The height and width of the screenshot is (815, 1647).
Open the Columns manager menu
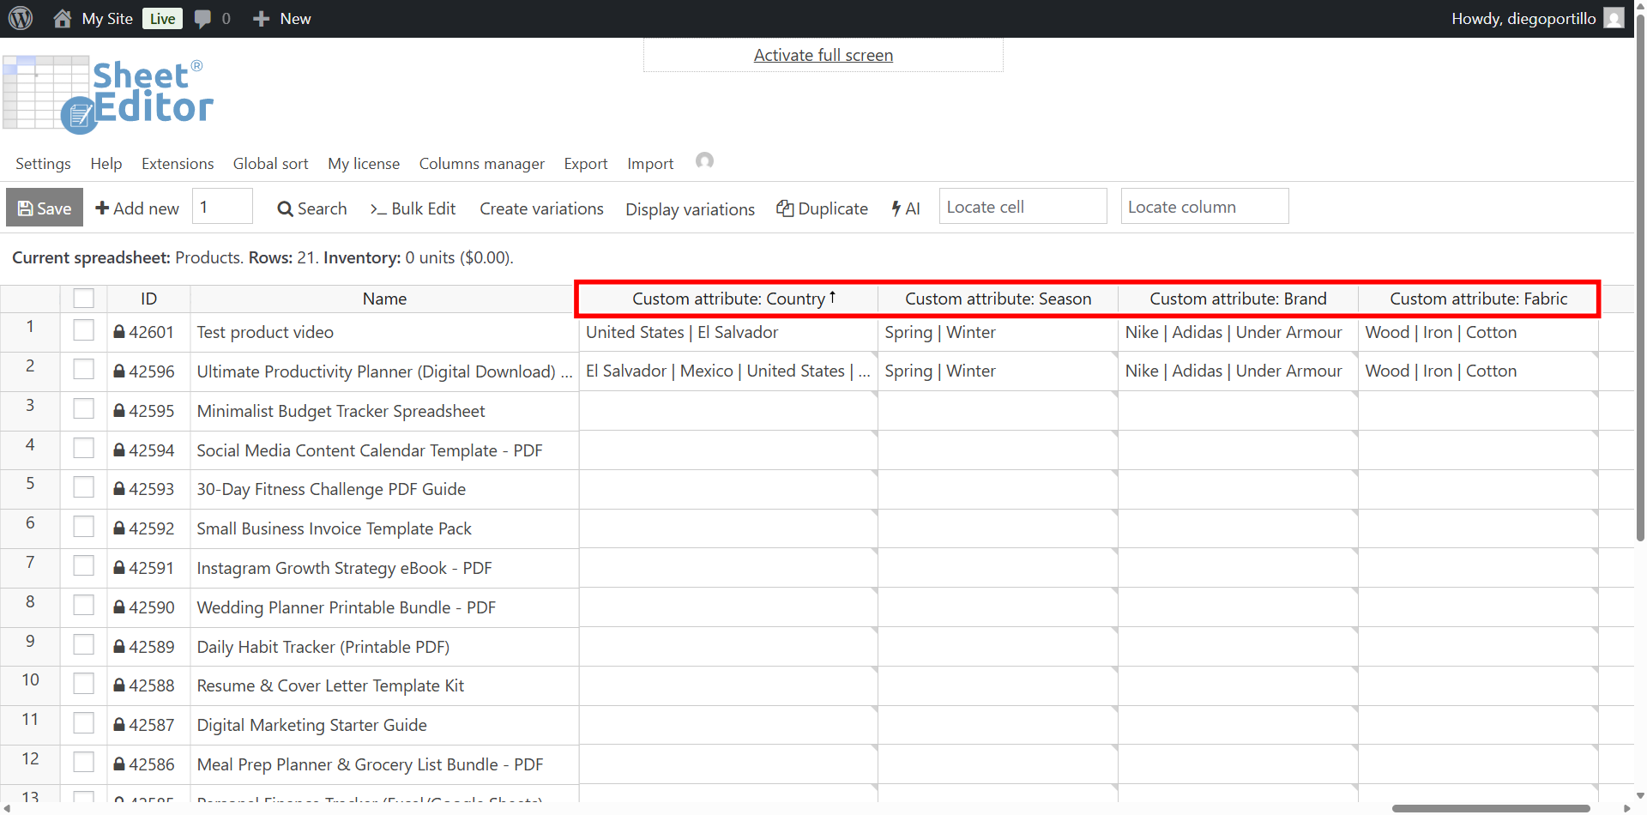(x=481, y=164)
